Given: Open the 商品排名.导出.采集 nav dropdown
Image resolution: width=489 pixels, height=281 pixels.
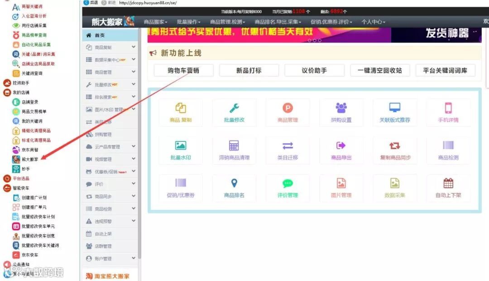Looking at the screenshot, I should tap(278, 22).
